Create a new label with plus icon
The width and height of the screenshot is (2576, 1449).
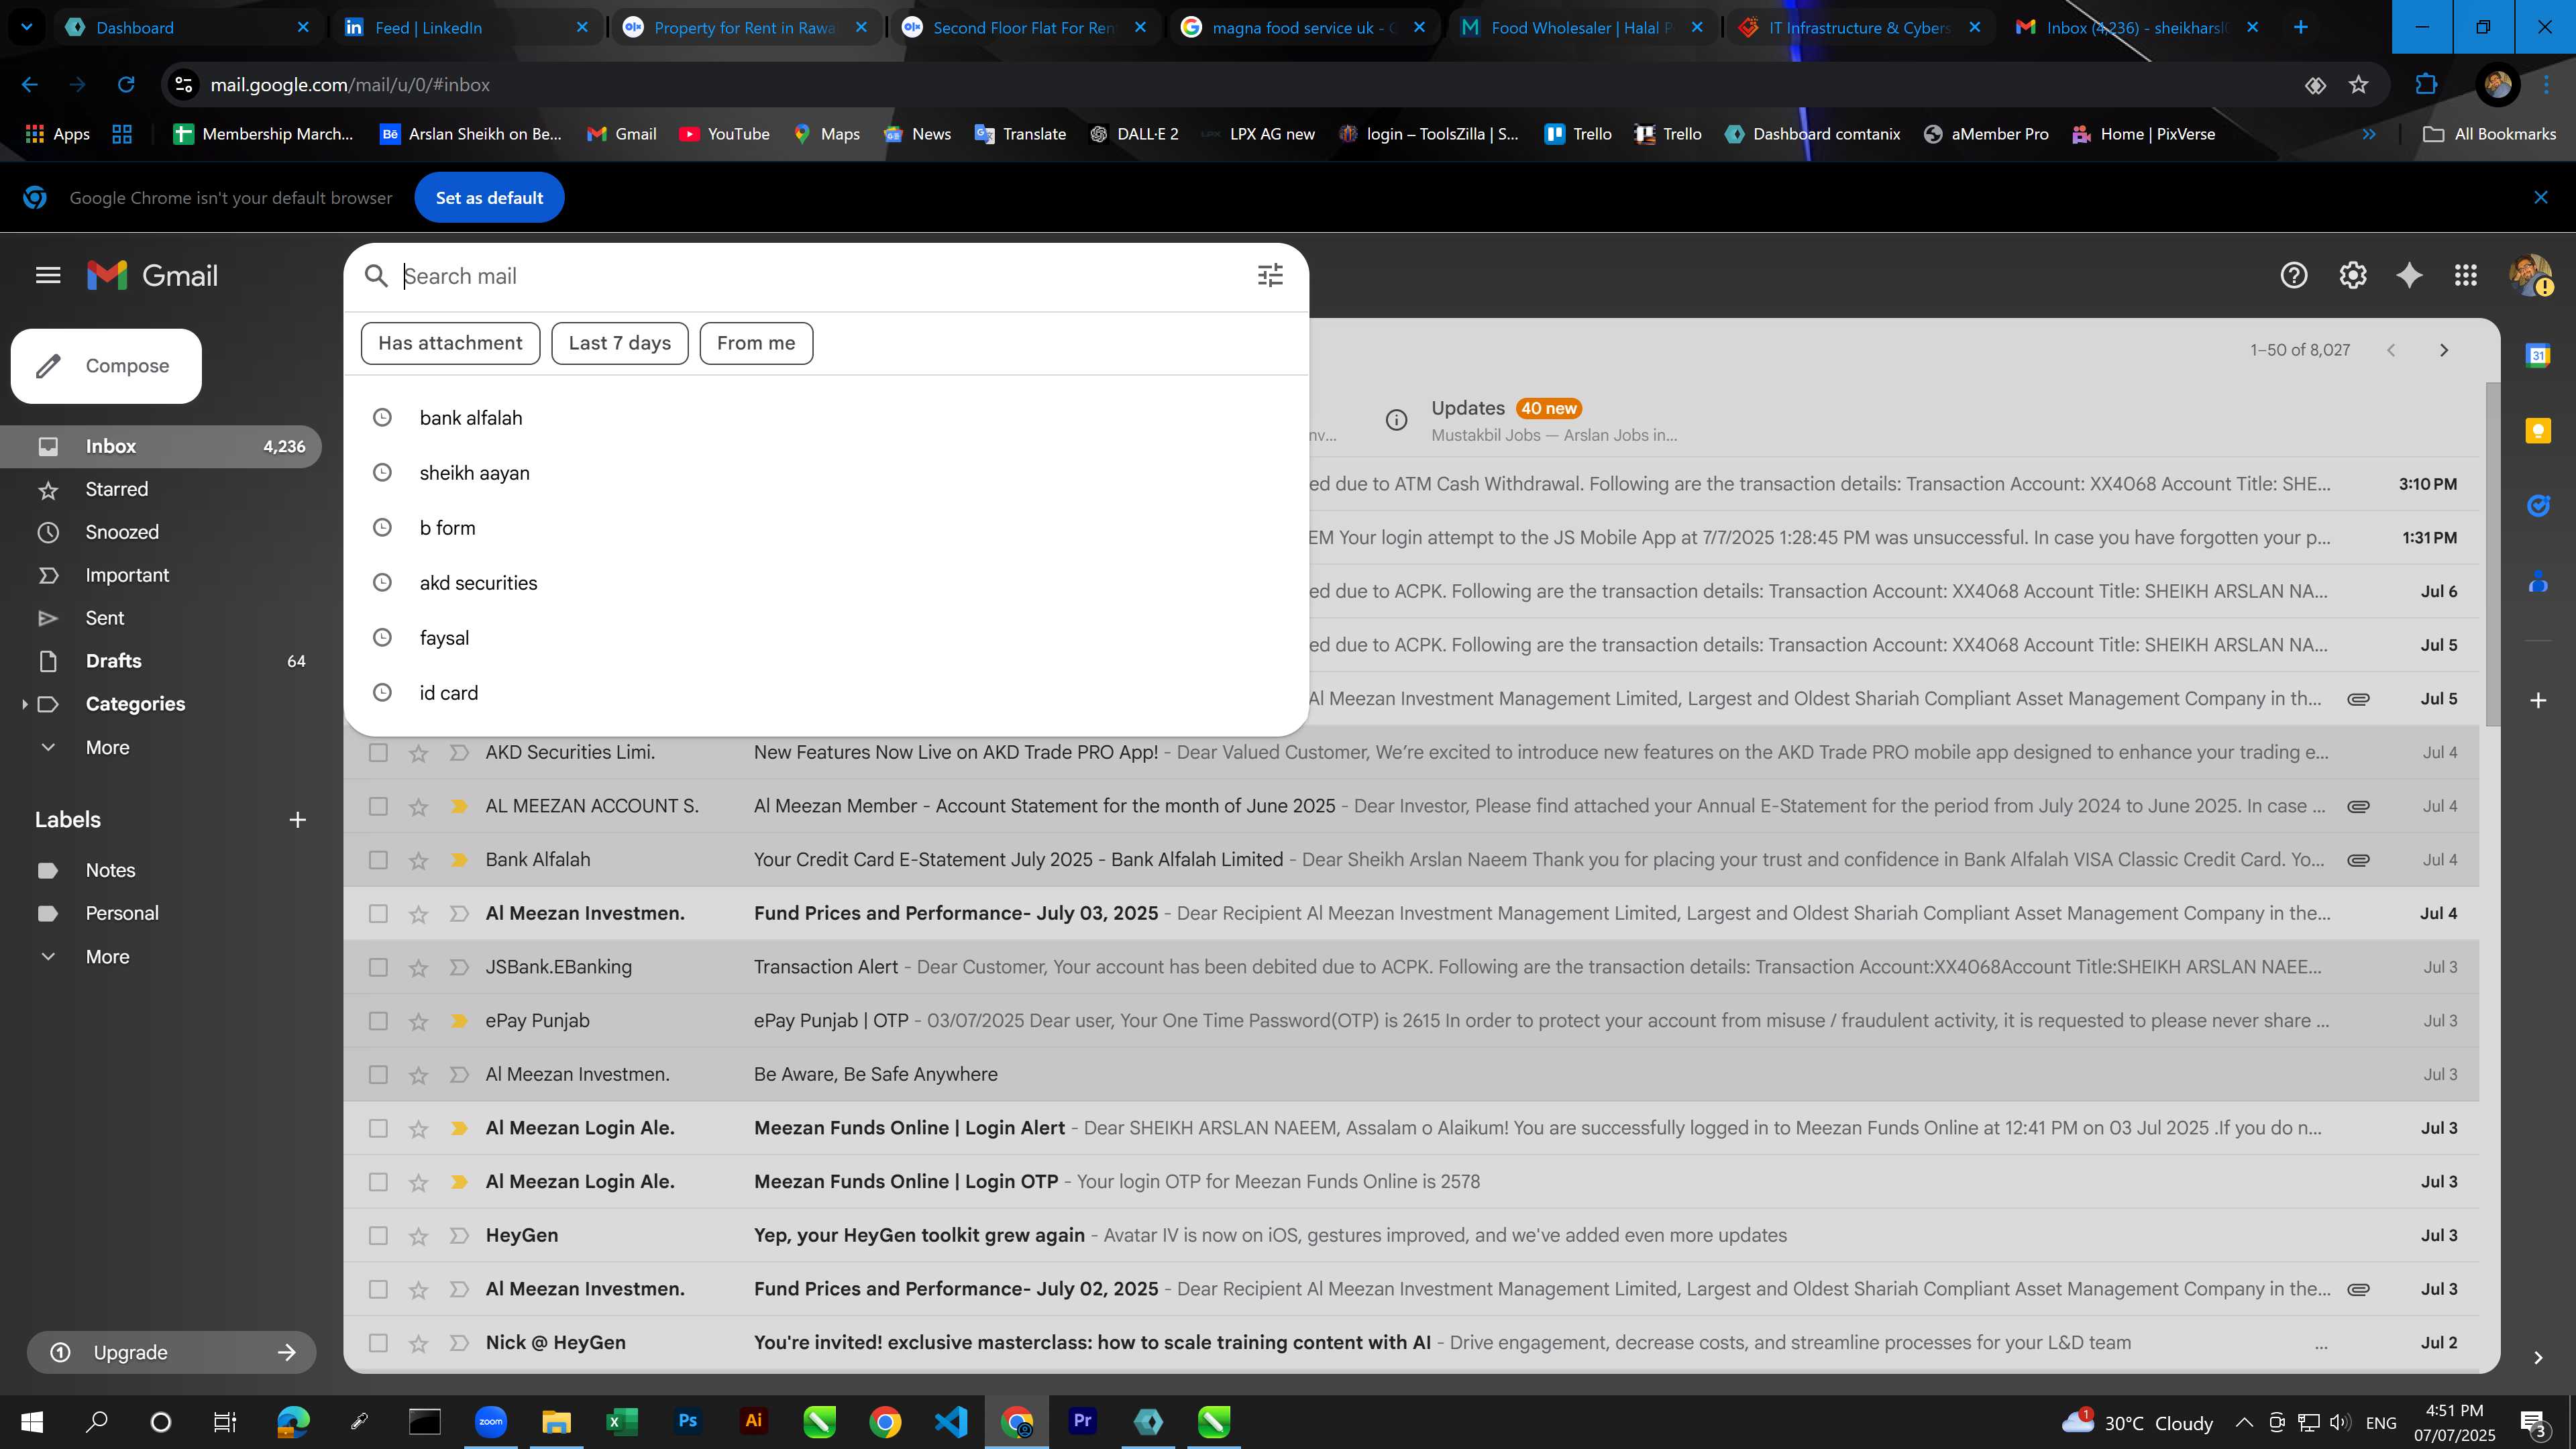click(297, 820)
